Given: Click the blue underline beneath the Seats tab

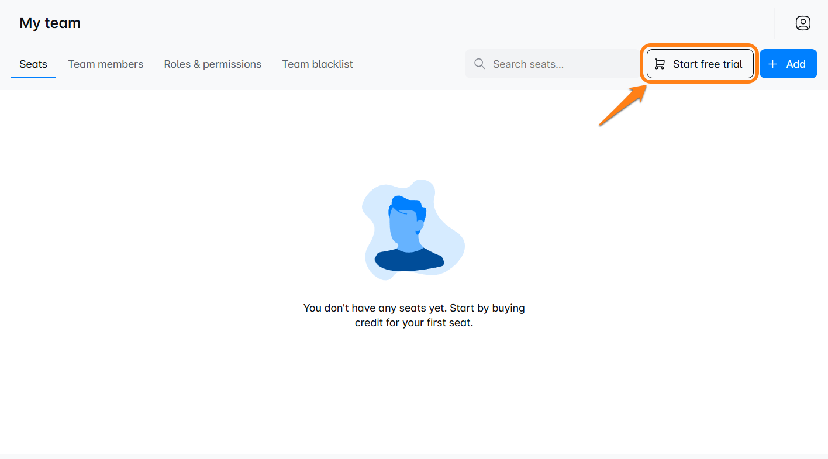Looking at the screenshot, I should (x=33, y=78).
